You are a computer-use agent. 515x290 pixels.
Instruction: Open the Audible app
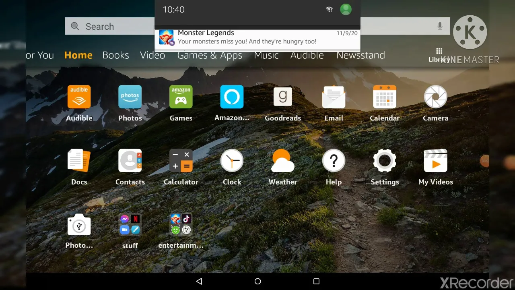79,97
